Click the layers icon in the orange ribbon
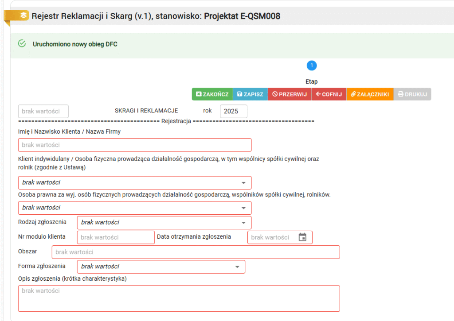Viewport: 454px width, 321px height. point(23,15)
